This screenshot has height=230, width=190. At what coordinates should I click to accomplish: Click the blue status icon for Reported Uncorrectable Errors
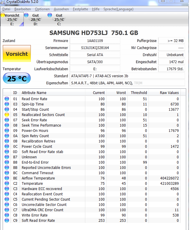(x=7, y=167)
